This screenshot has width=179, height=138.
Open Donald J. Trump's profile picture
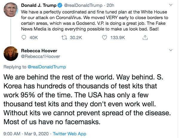[12, 11]
